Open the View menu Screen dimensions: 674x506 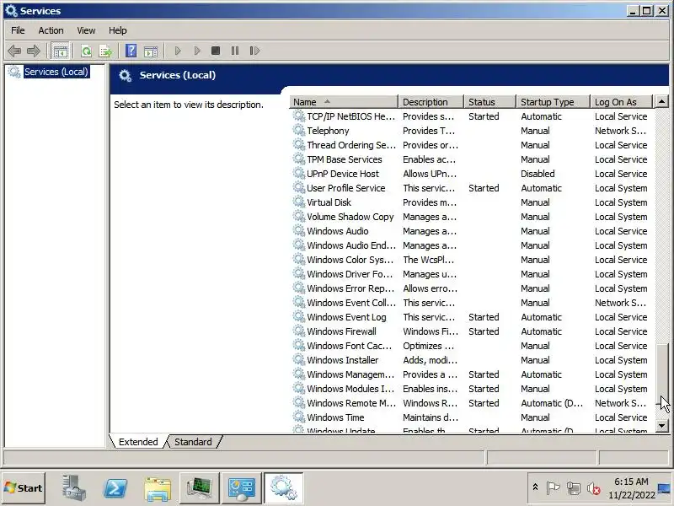point(86,30)
